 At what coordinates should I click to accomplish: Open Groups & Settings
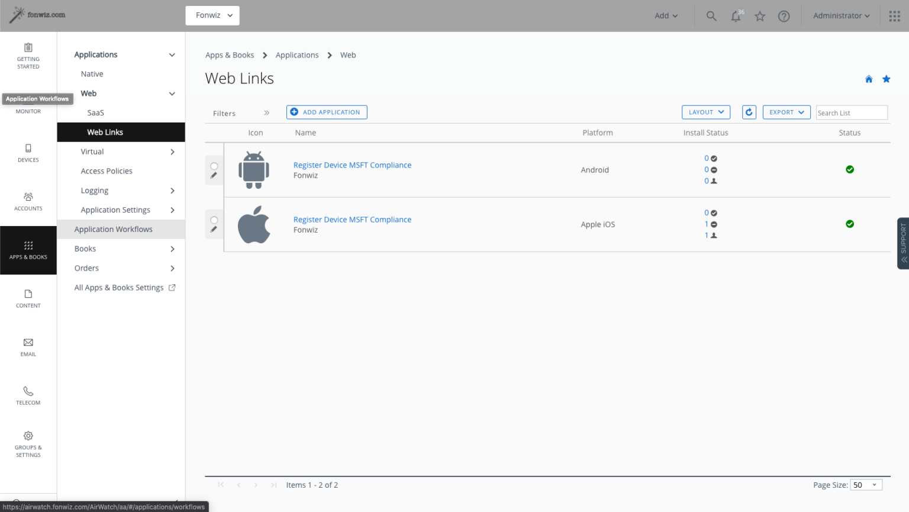click(28, 445)
